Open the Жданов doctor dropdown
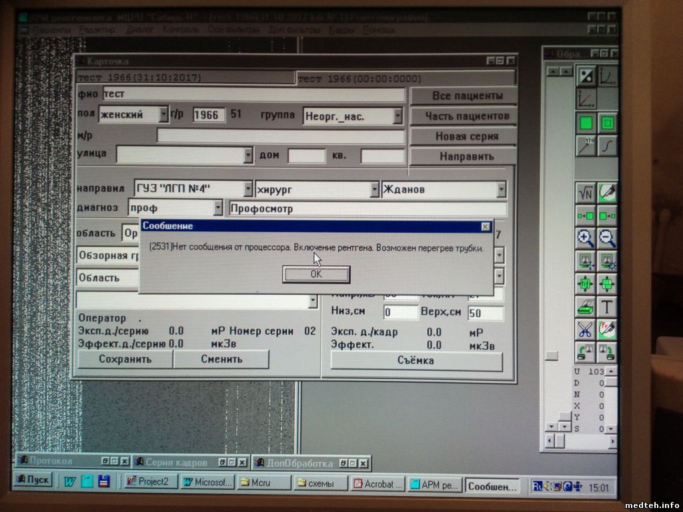The image size is (683, 512). click(501, 189)
